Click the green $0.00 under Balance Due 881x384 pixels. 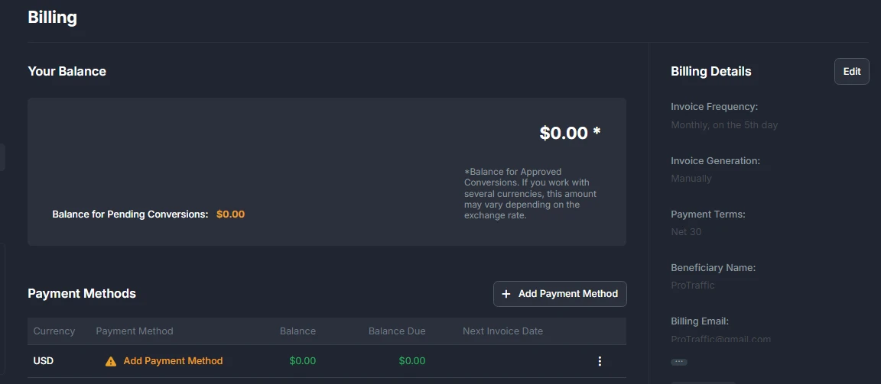[412, 361]
